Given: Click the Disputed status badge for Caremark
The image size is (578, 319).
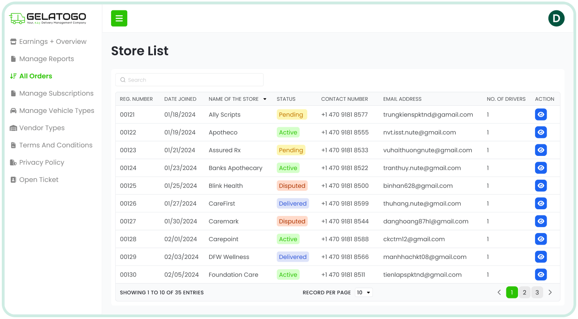Looking at the screenshot, I should click(x=292, y=221).
